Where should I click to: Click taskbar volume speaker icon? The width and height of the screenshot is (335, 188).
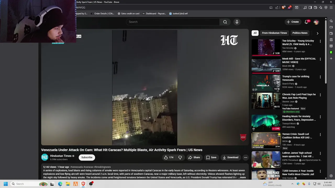pyautogui.click(x=319, y=184)
